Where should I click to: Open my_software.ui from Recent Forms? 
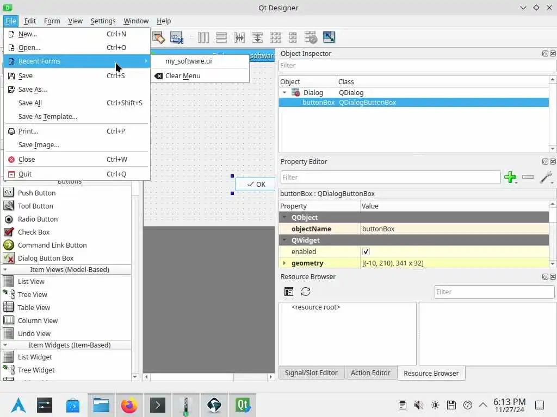click(200, 61)
